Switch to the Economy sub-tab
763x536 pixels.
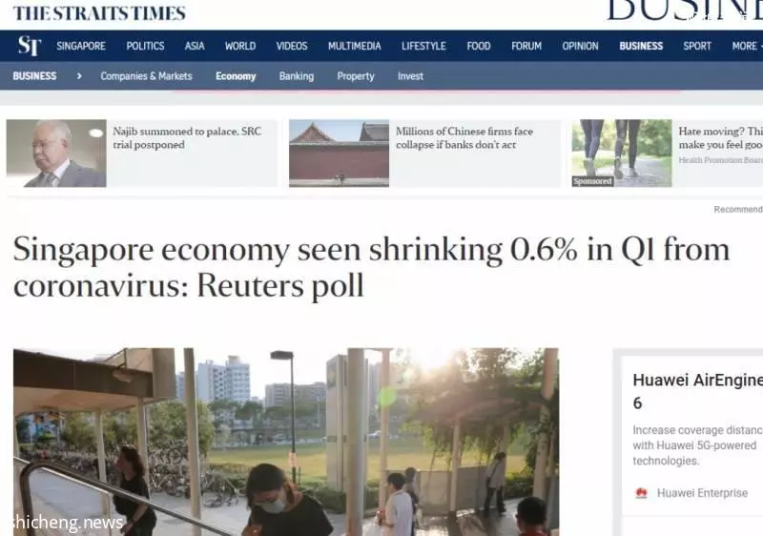point(236,76)
